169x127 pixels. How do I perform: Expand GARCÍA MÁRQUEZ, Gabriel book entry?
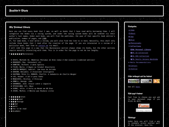tap(12, 69)
